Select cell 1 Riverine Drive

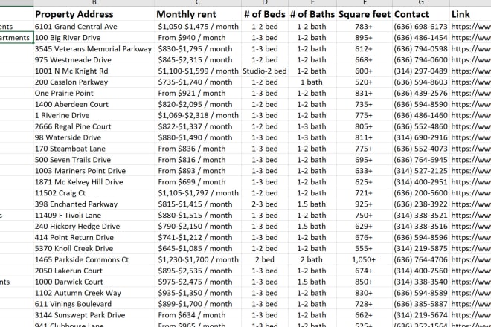click(x=94, y=115)
